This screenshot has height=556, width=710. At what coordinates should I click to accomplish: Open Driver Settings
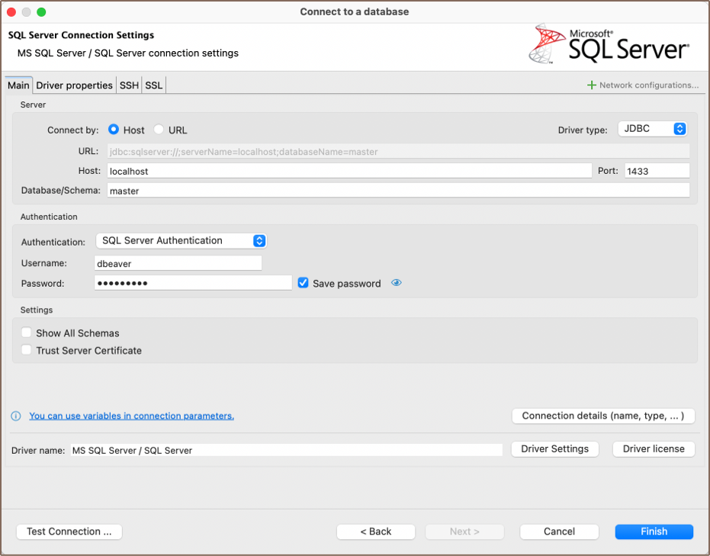tap(554, 449)
